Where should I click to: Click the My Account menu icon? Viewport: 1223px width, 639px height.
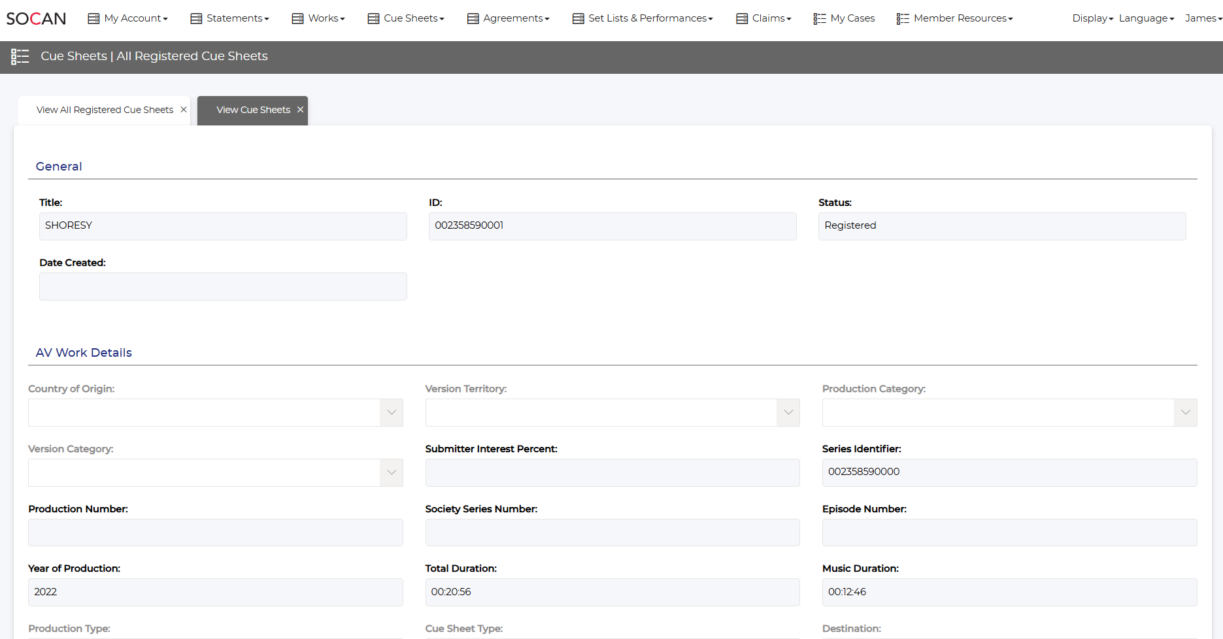pyautogui.click(x=93, y=19)
